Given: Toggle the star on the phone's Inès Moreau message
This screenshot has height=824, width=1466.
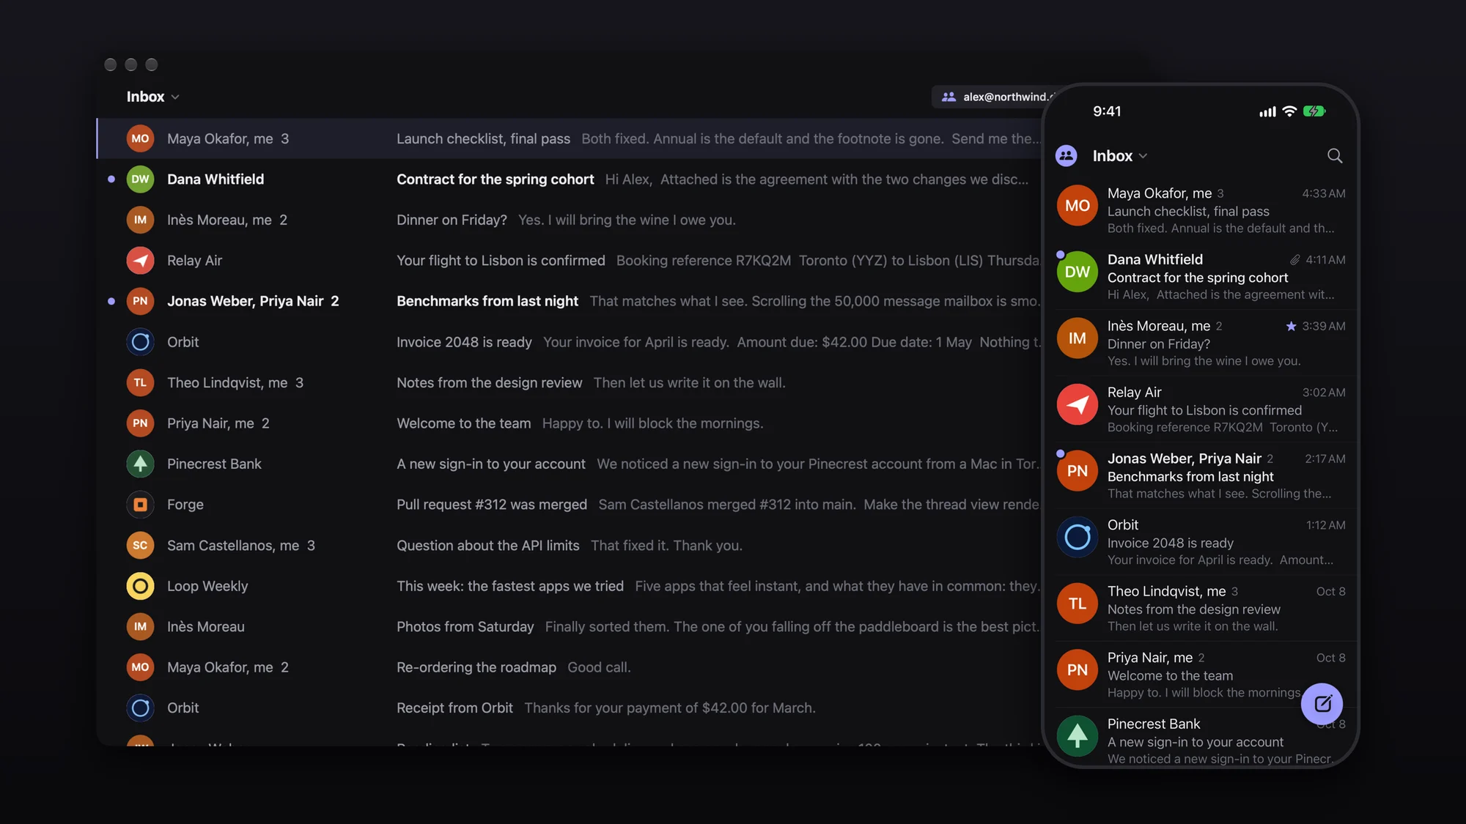Looking at the screenshot, I should click(x=1291, y=326).
